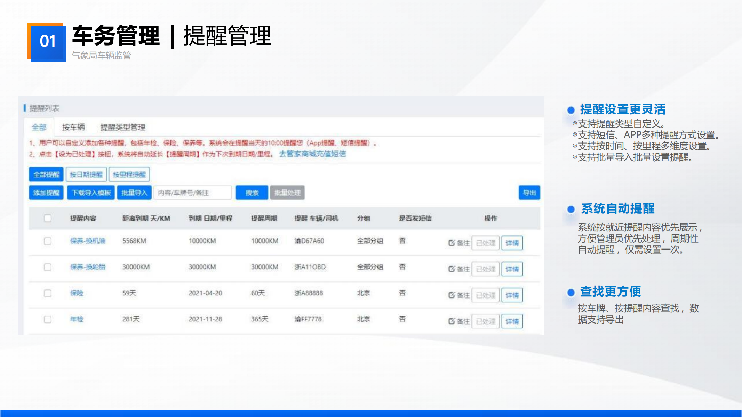Filter by 按里程提醒 button
Viewport: 742px width, 417px height.
pos(129,174)
